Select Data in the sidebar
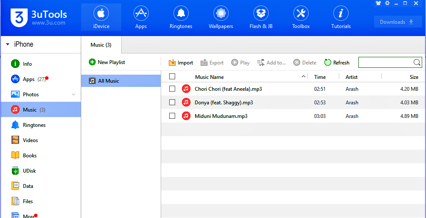The height and width of the screenshot is (218, 426). (x=41, y=186)
